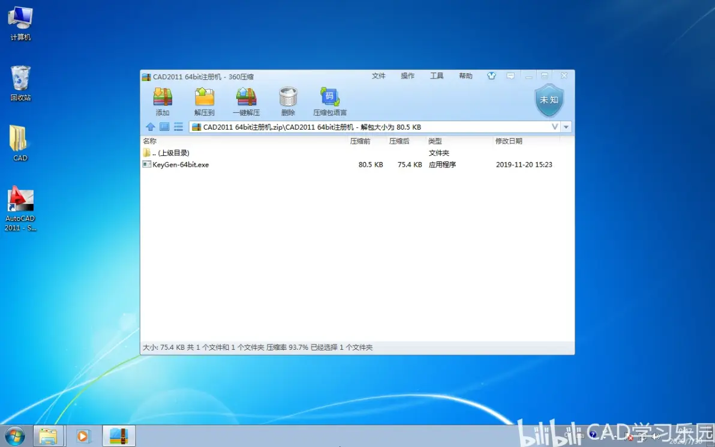Switch to list detail view mode

(178, 127)
